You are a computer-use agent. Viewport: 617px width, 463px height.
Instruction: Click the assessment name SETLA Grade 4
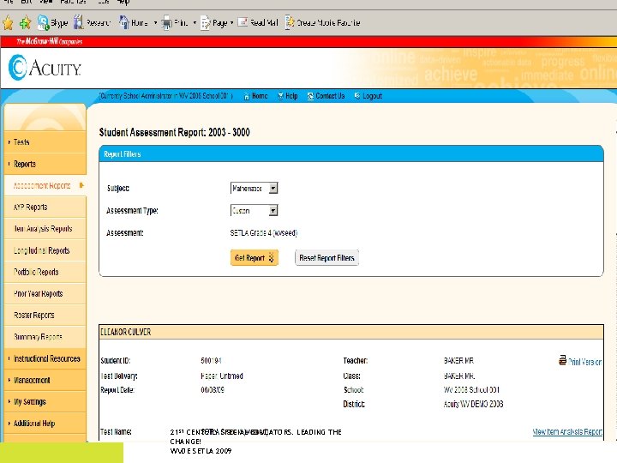pyautogui.click(x=264, y=233)
